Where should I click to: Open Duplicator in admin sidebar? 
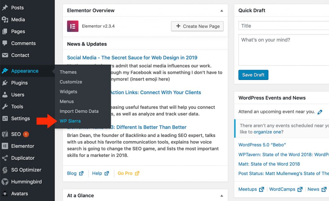tap(23, 158)
